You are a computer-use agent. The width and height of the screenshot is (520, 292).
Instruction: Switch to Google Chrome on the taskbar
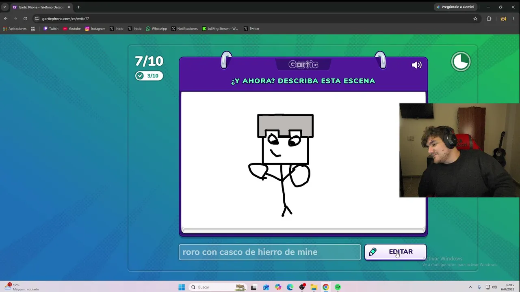[x=326, y=287]
